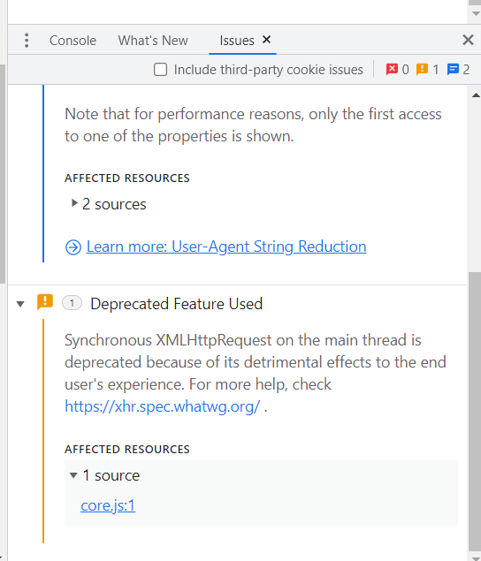Click the orange breaking changes counter icon
This screenshot has width=481, height=561.
coord(422,69)
